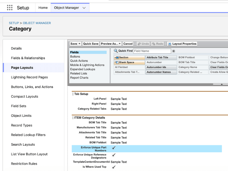Select Expanded Lookups category

point(83,69)
